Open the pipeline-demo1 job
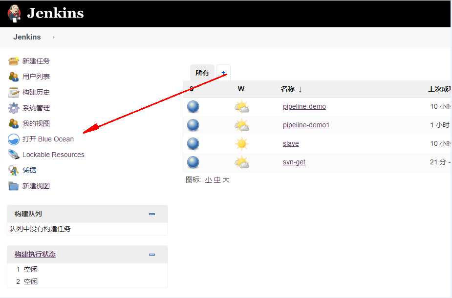 click(306, 125)
